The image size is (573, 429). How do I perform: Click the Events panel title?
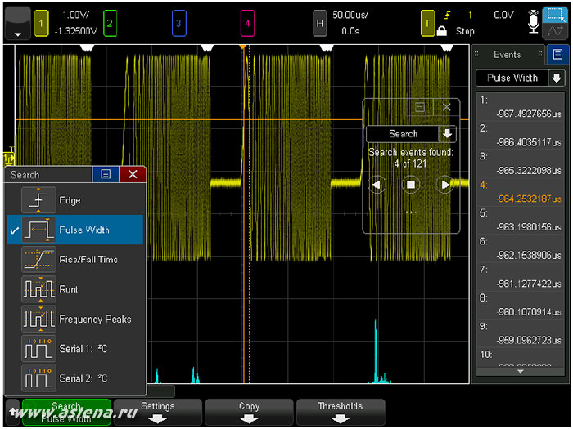[507, 55]
